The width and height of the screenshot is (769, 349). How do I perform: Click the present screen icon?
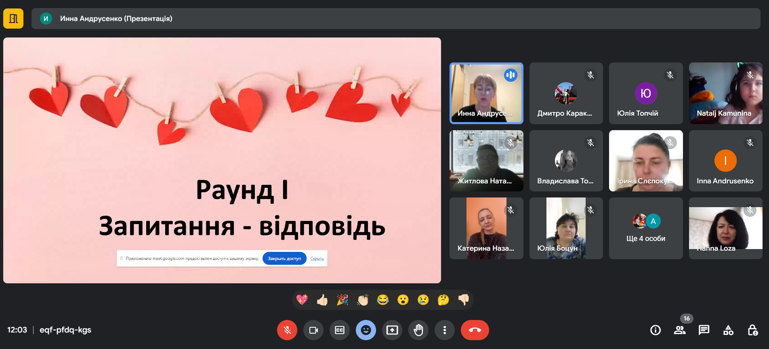[x=392, y=330]
